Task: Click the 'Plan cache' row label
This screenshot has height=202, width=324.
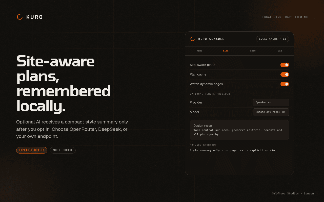Action: [x=198, y=74]
